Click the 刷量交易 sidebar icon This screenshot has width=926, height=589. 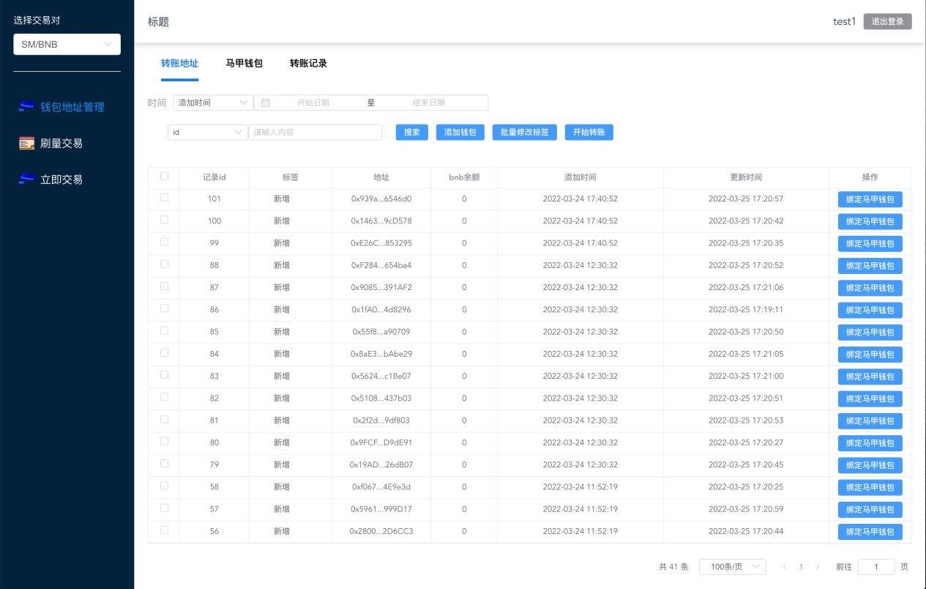click(x=26, y=144)
